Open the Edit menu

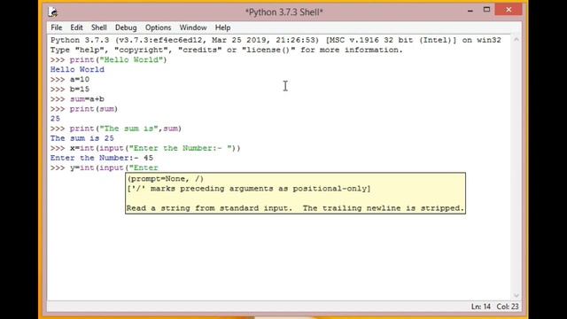click(x=76, y=27)
